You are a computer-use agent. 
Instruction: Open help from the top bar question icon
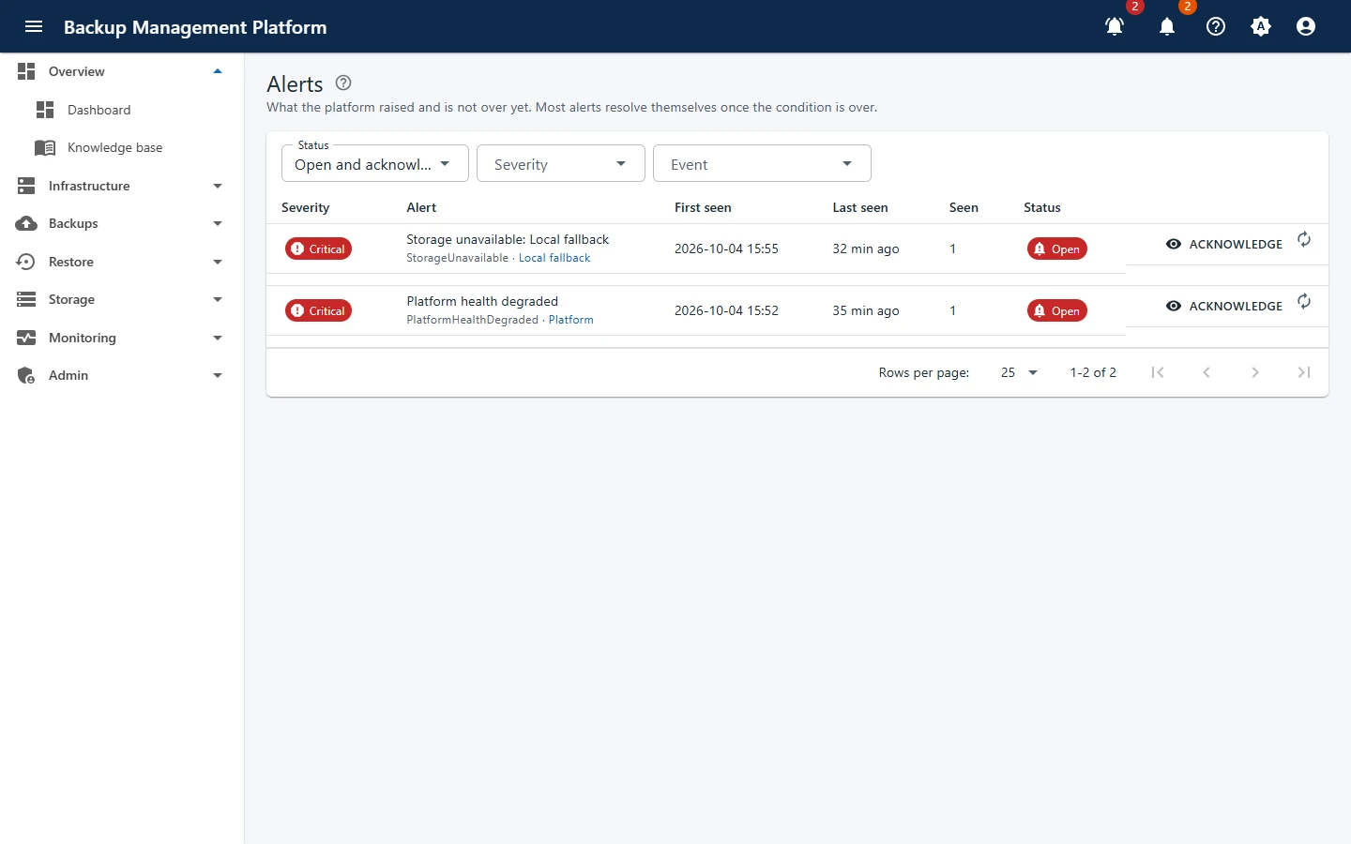[x=1216, y=26]
